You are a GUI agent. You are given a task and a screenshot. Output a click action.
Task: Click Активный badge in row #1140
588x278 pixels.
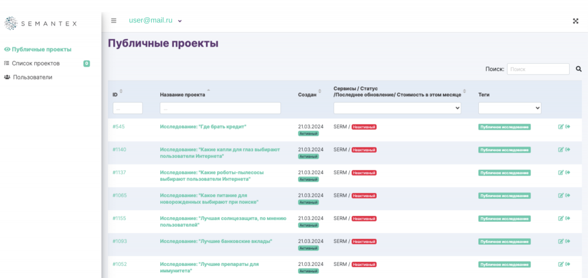click(x=308, y=156)
